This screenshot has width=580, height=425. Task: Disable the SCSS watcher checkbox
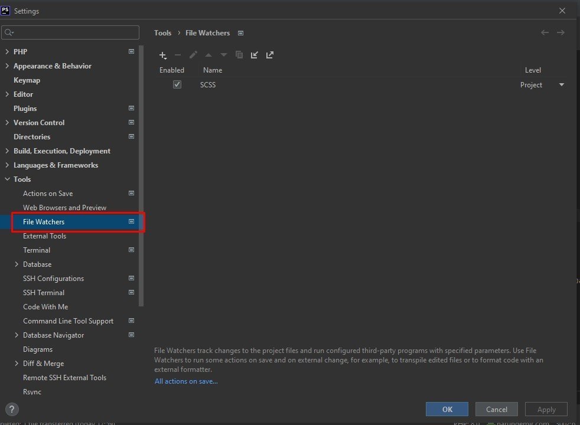pos(177,85)
